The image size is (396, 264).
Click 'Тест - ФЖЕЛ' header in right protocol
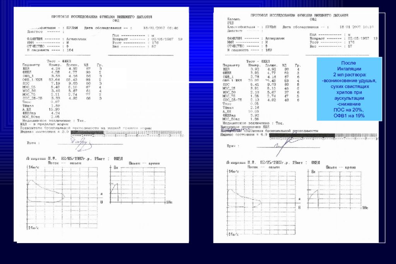coord(258,61)
